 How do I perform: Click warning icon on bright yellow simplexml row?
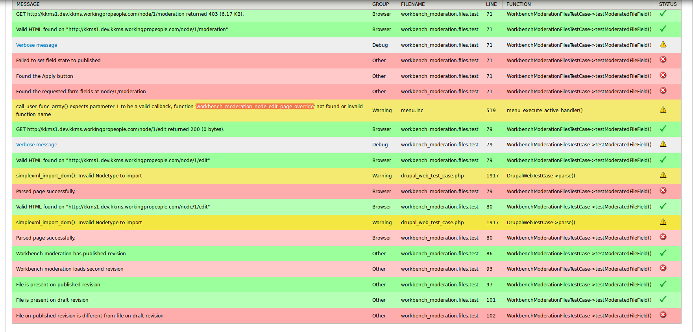663,222
